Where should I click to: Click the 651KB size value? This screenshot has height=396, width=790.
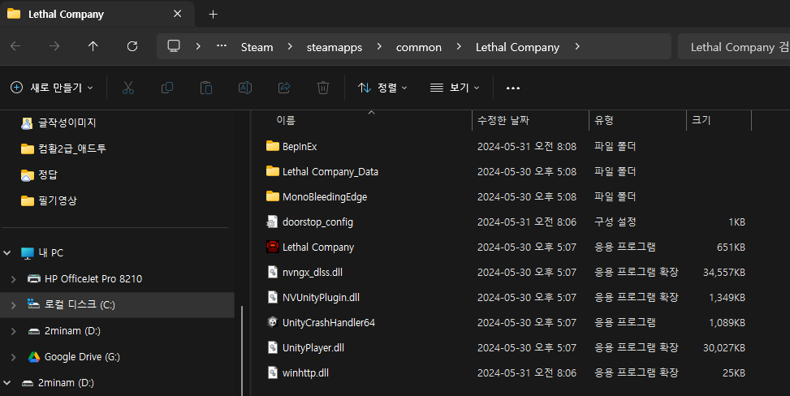pyautogui.click(x=731, y=247)
